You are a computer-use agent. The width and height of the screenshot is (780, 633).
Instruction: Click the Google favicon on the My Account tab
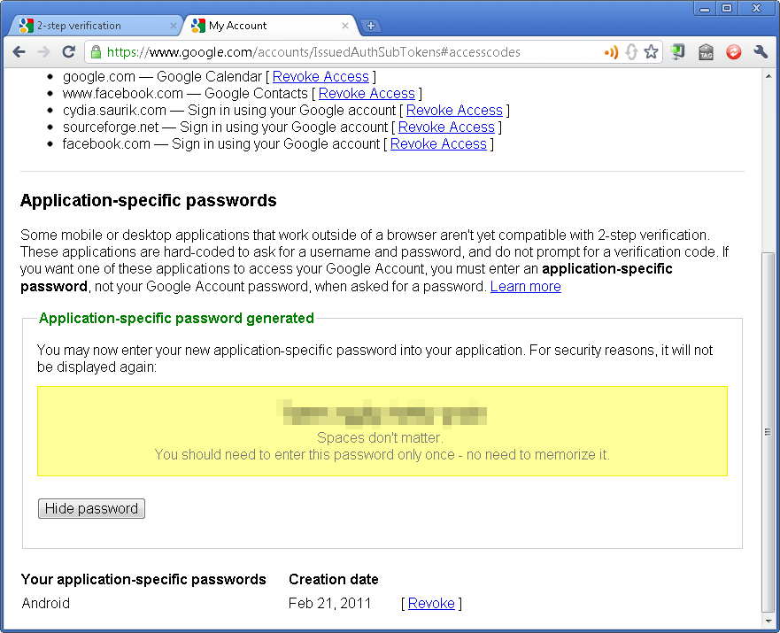click(198, 26)
